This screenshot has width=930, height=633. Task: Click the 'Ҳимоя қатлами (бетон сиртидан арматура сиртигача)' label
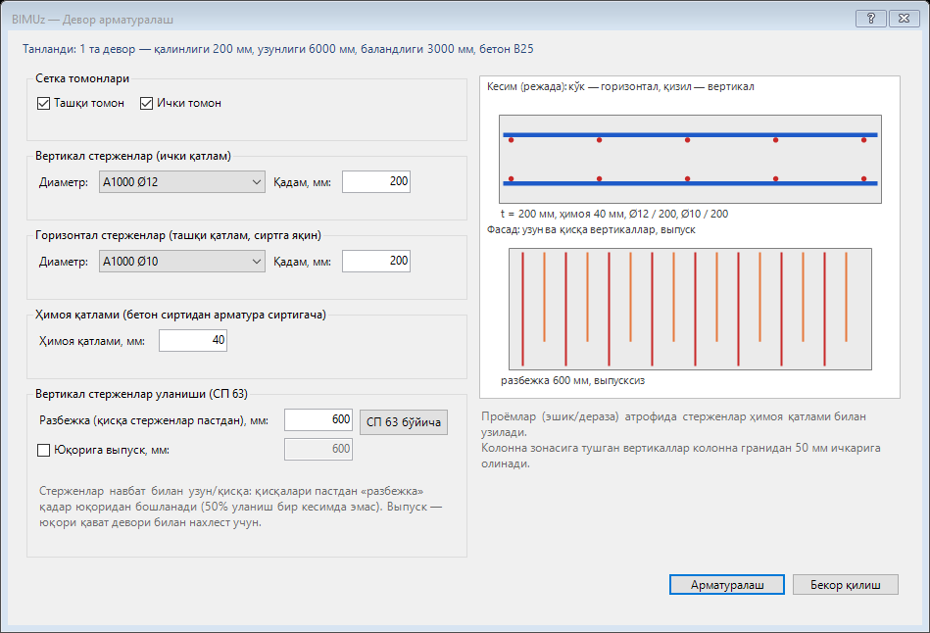click(181, 315)
